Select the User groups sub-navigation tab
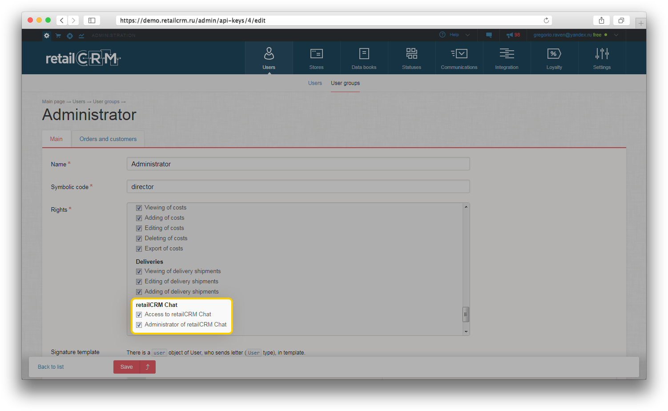This screenshot has width=668, height=411. pyautogui.click(x=345, y=83)
